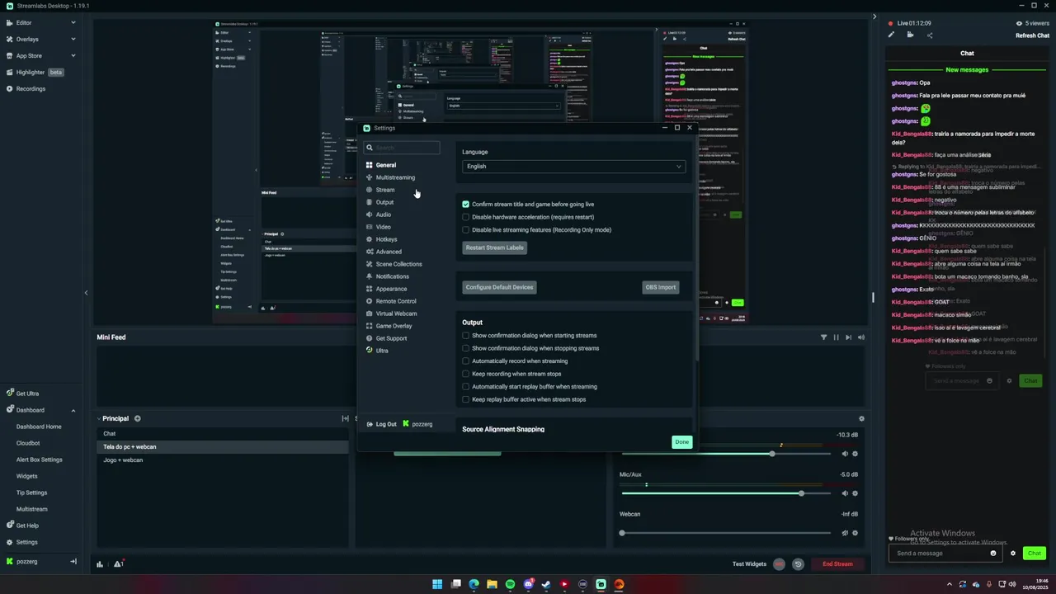Screen dimensions: 1056x594
Task: Open Mic/Aux source settings gear
Action: click(855, 493)
